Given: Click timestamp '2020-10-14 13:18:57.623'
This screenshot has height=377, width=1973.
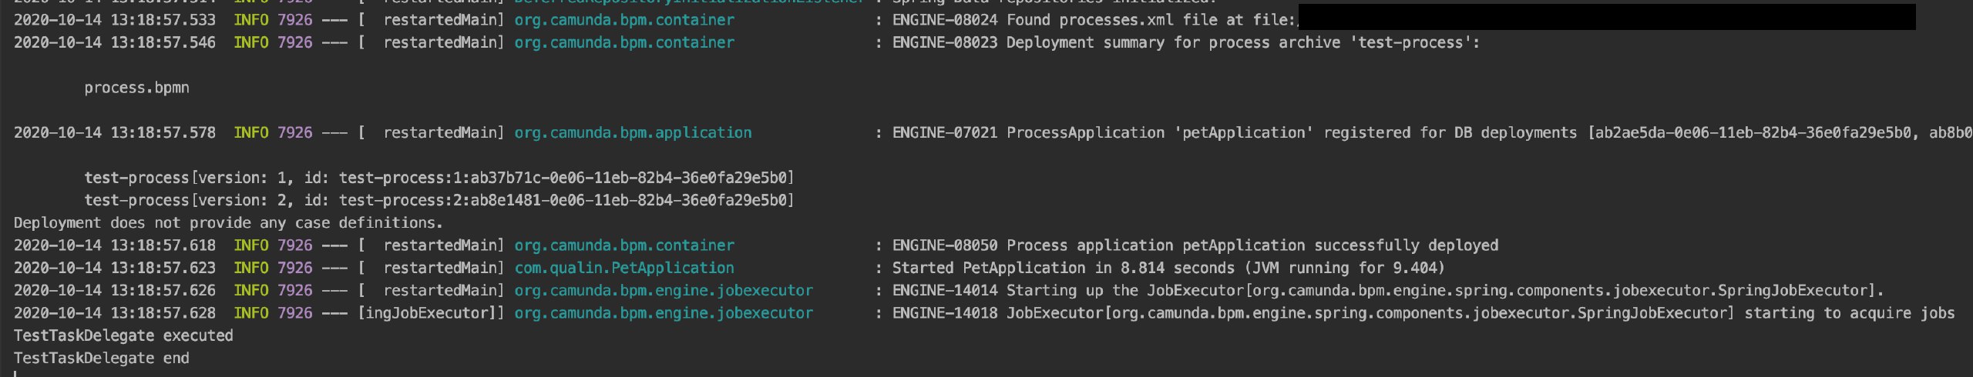Looking at the screenshot, I should (x=115, y=268).
